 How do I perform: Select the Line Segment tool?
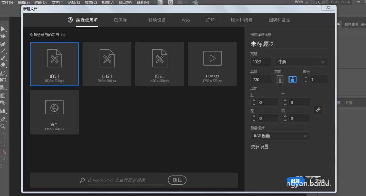(x=3, y=51)
